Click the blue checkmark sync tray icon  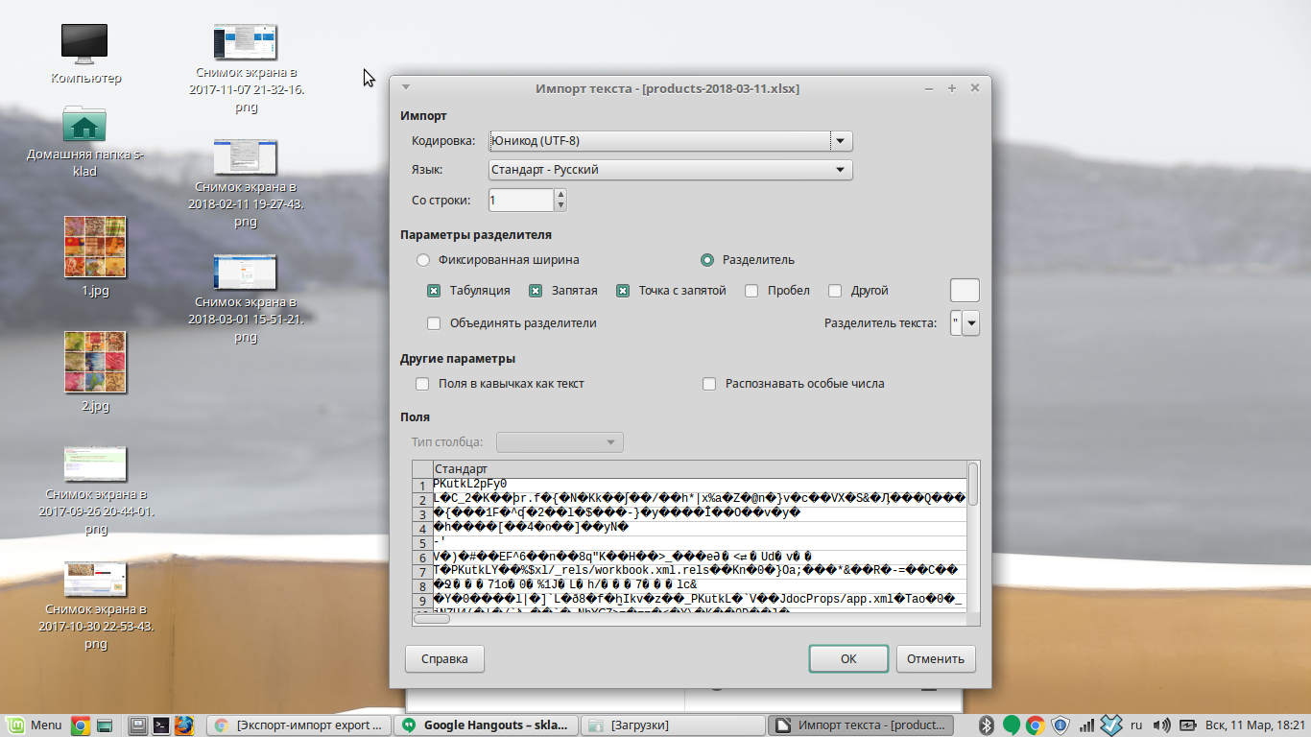click(x=1111, y=725)
